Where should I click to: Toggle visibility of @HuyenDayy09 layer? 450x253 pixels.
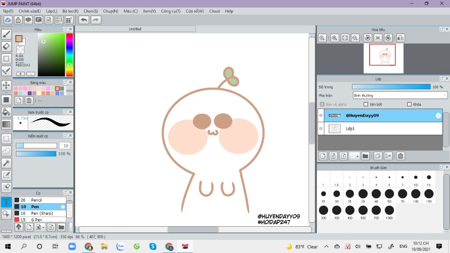[321, 116]
